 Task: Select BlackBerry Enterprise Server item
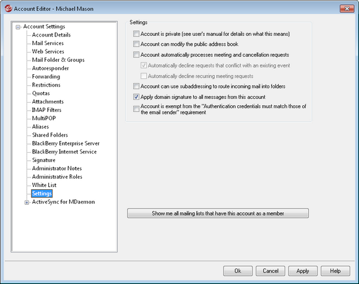66,144
